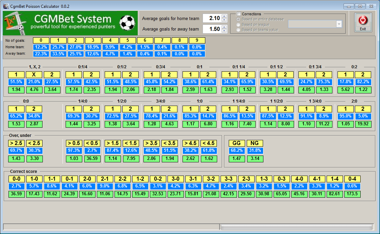Select the GG label

[237, 143]
